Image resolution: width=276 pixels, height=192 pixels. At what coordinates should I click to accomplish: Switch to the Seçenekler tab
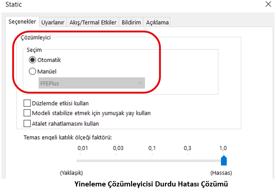coord(23,22)
